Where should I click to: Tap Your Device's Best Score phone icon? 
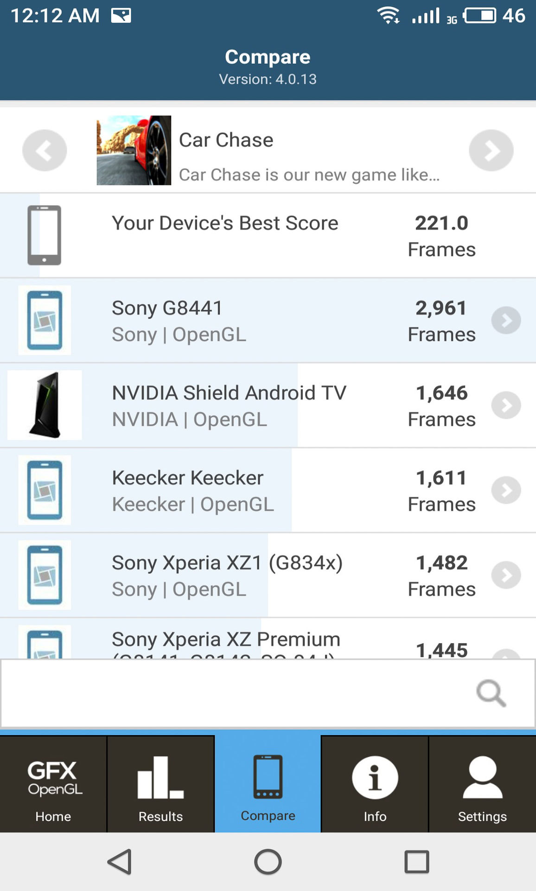[45, 235]
